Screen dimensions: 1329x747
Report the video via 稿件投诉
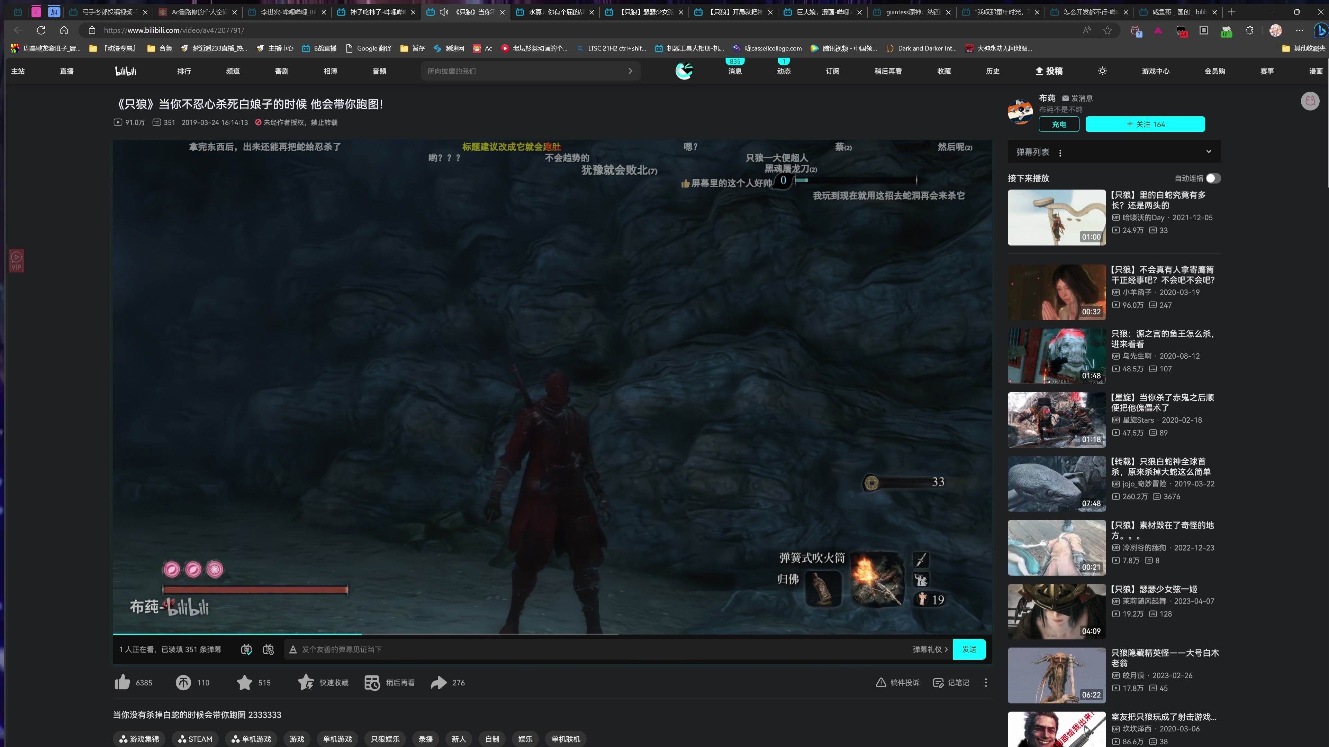coord(898,682)
